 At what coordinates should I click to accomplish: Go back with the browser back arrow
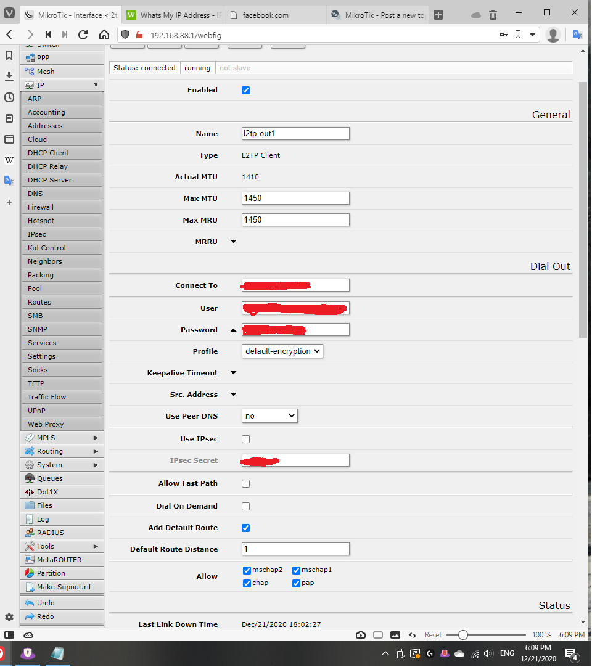pos(10,35)
